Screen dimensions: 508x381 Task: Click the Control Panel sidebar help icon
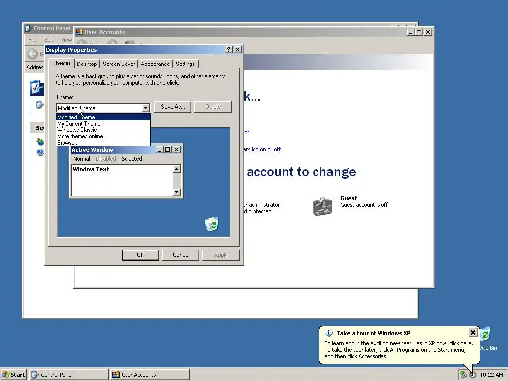click(40, 152)
